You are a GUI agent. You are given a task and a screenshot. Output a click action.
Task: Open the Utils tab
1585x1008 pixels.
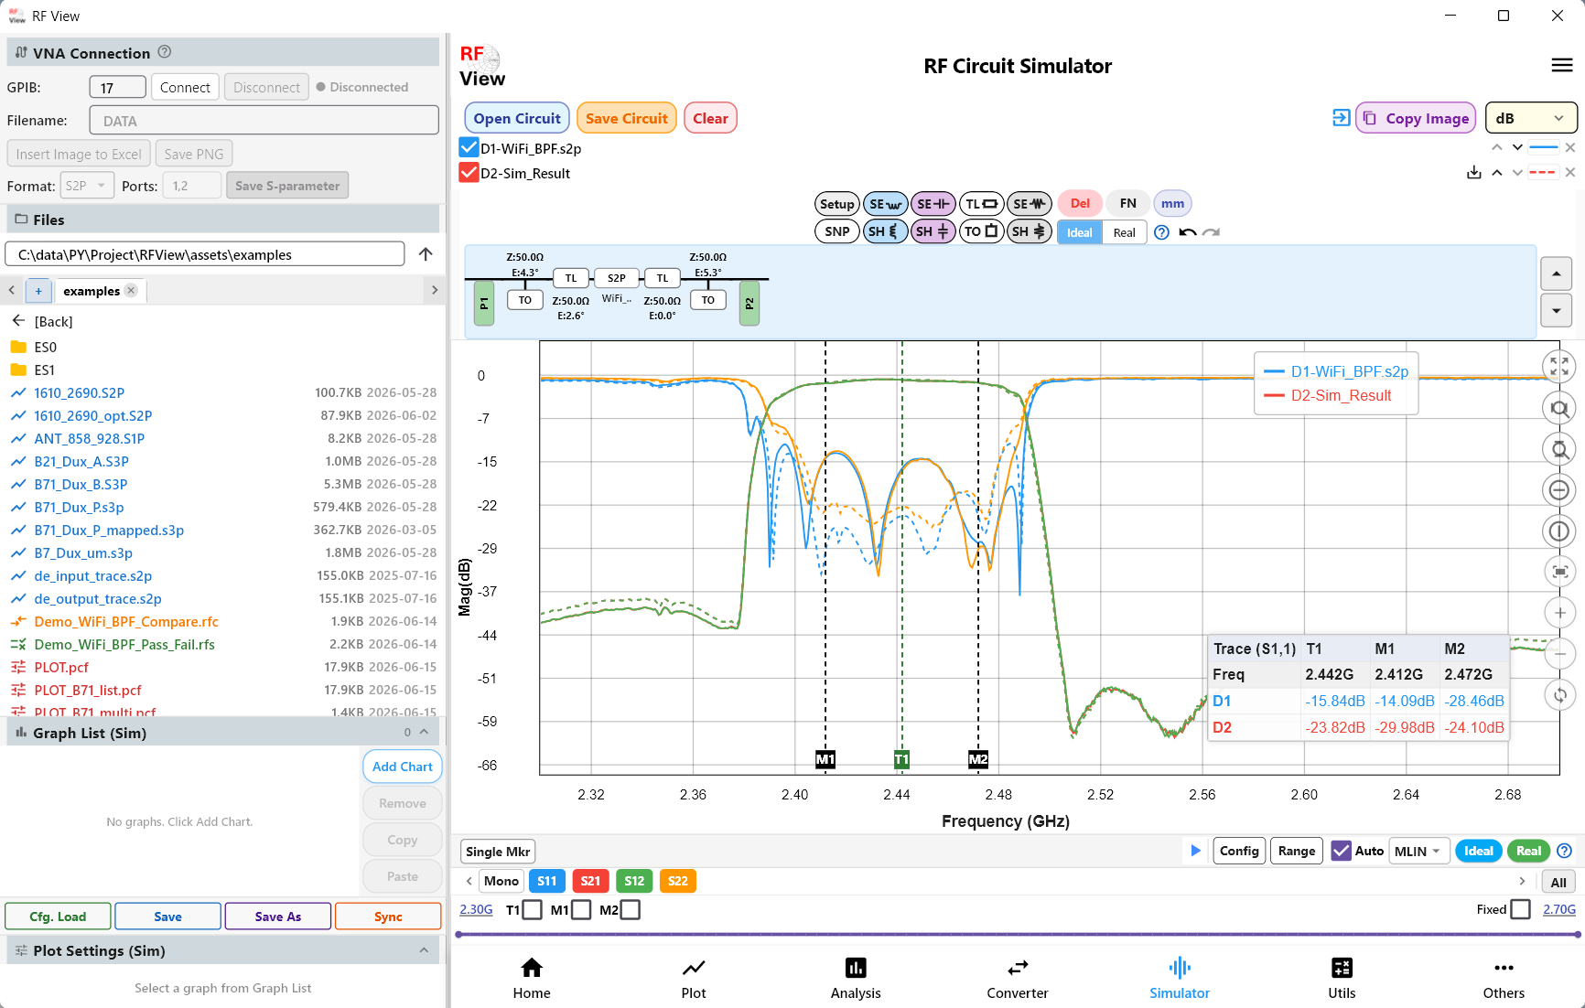1342,979
